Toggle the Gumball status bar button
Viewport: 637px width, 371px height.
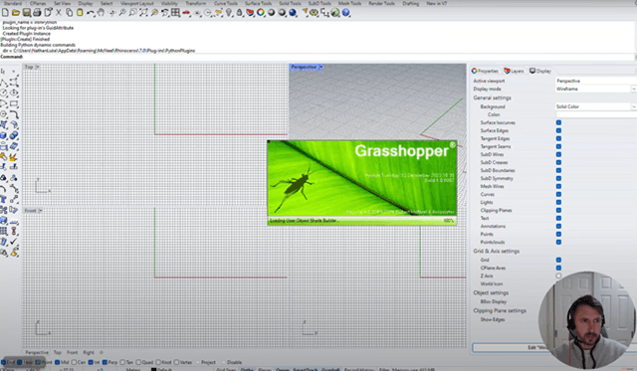click(330, 369)
